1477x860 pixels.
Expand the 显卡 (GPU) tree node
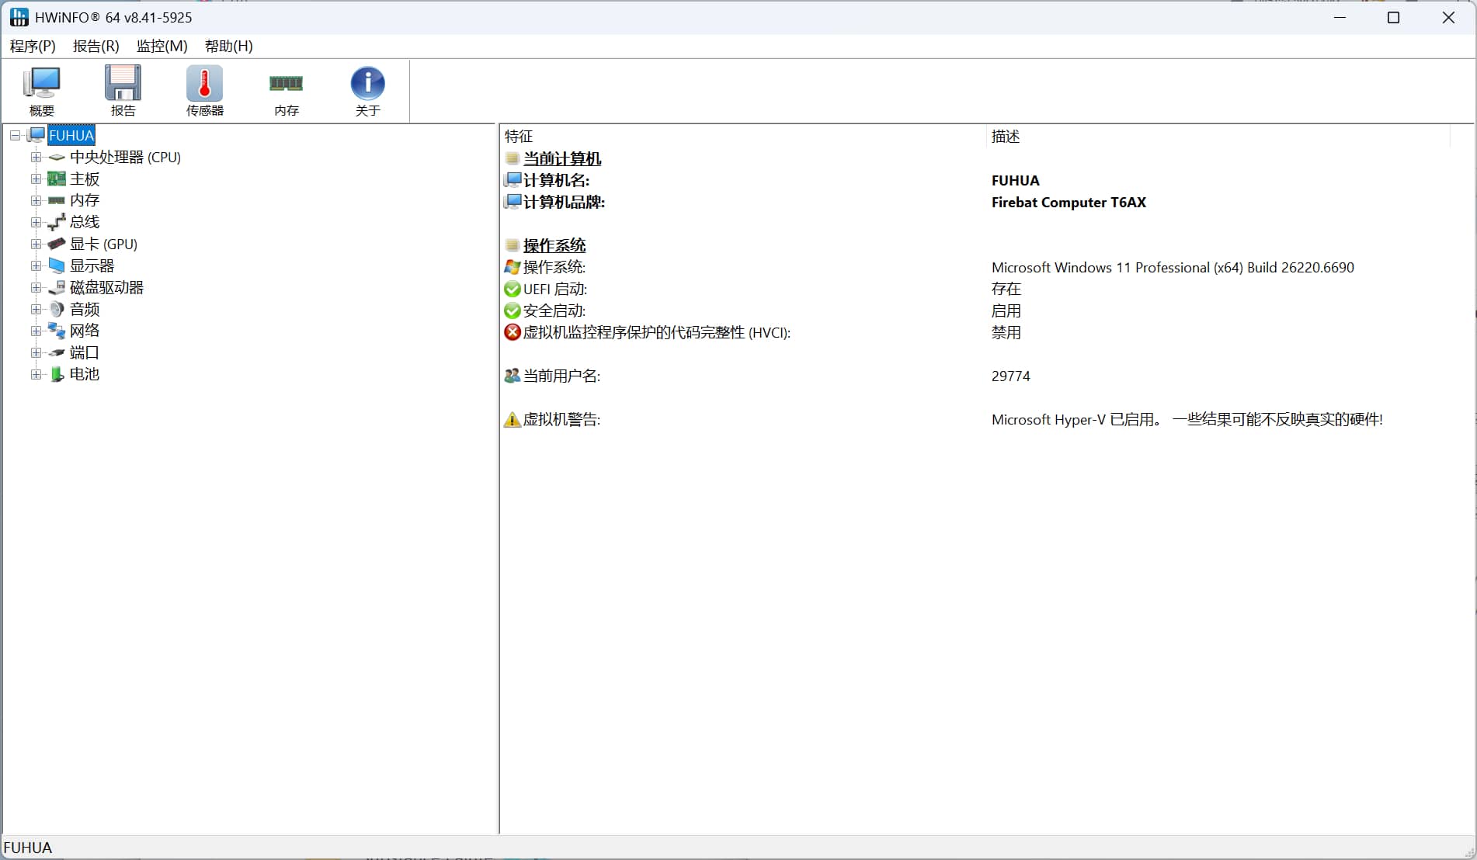[x=36, y=244]
